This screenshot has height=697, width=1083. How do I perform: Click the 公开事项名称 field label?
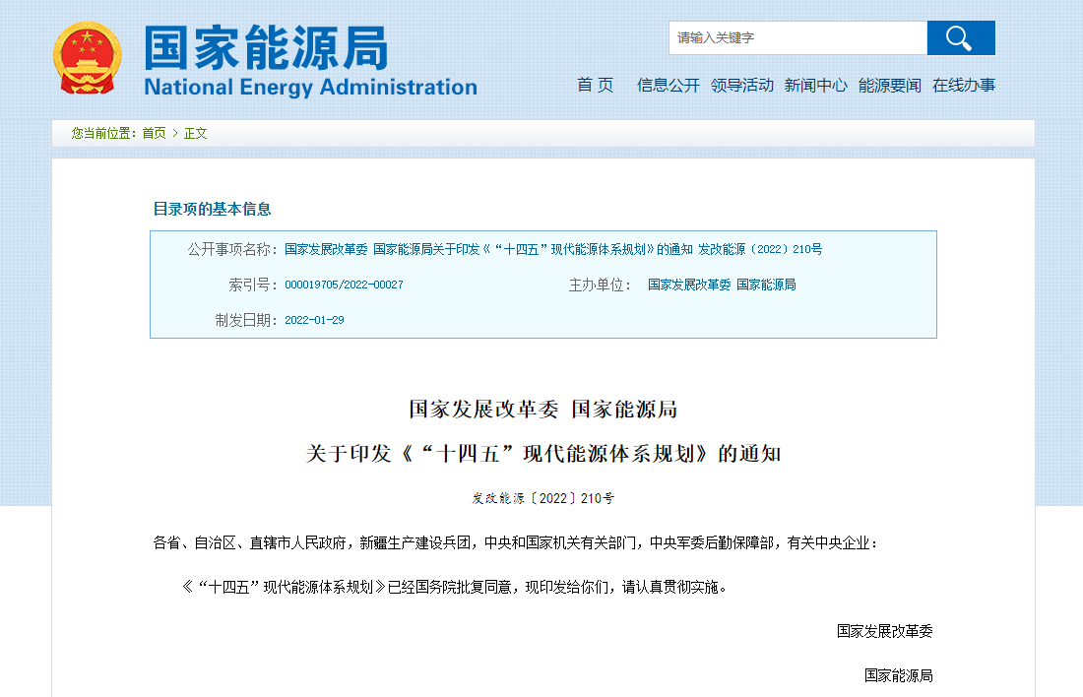pyautogui.click(x=232, y=249)
